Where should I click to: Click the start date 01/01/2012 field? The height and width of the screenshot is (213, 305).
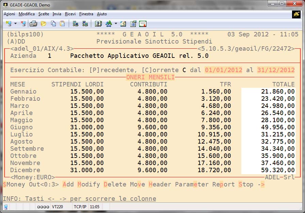click(223, 70)
